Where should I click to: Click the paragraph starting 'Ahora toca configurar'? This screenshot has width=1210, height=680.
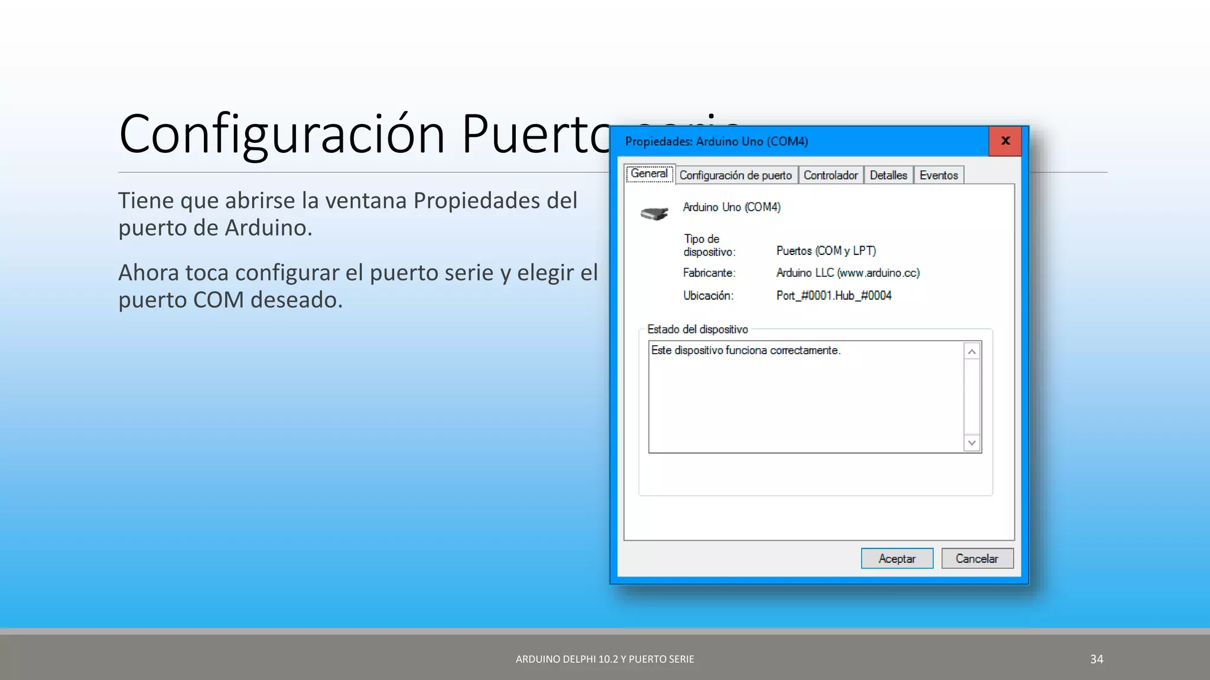[x=358, y=286]
